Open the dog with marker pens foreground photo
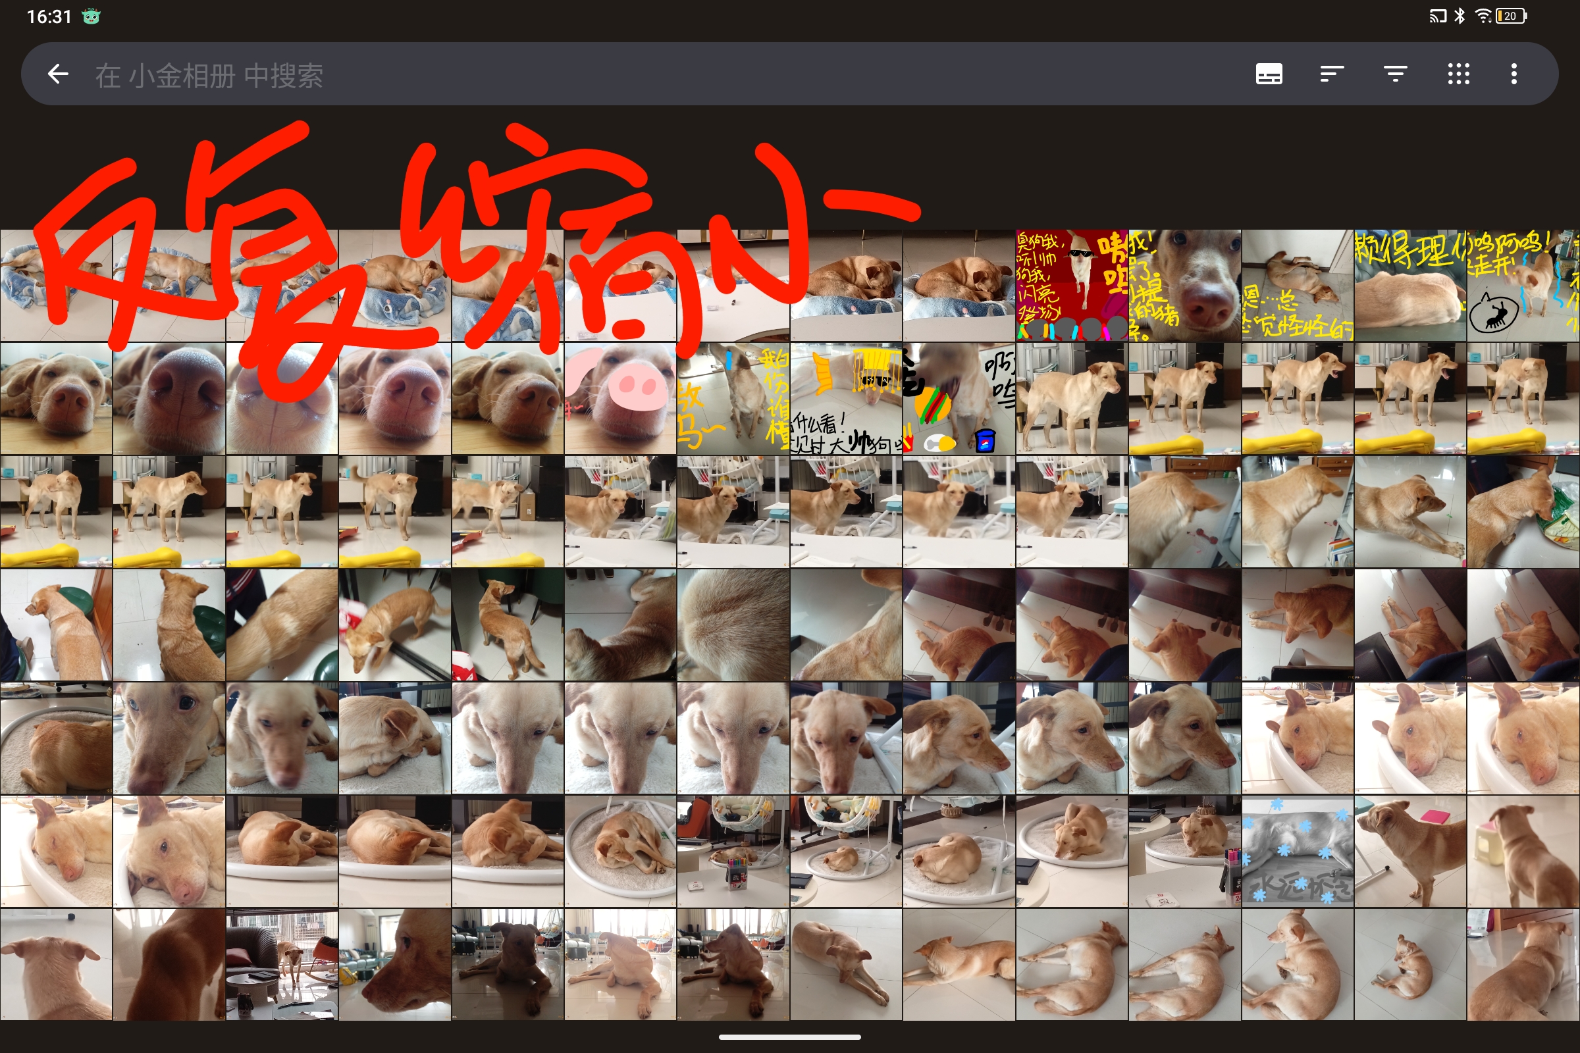Screen dimensions: 1580x1053 point(733,852)
